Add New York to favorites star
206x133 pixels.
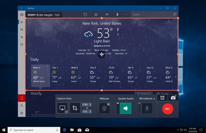(96, 14)
